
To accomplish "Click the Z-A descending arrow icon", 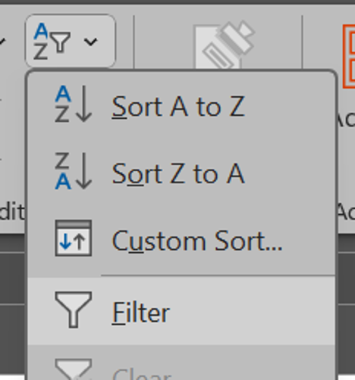I will (74, 171).
